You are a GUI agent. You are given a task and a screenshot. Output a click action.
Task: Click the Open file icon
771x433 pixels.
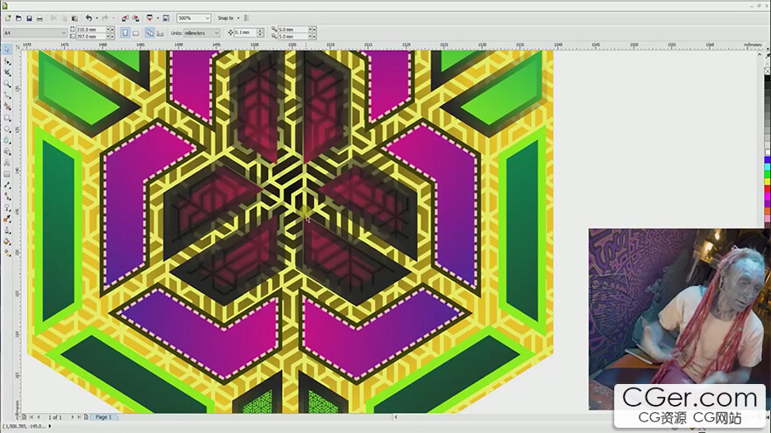click(x=18, y=18)
